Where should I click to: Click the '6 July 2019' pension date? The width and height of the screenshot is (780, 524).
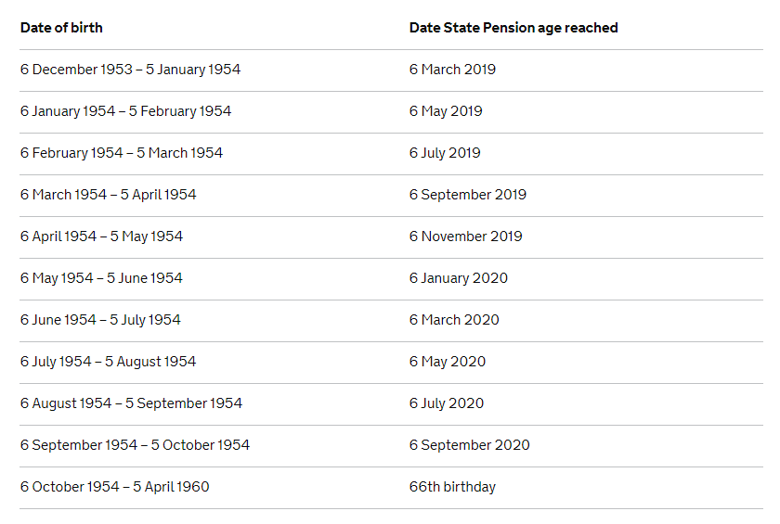(445, 153)
